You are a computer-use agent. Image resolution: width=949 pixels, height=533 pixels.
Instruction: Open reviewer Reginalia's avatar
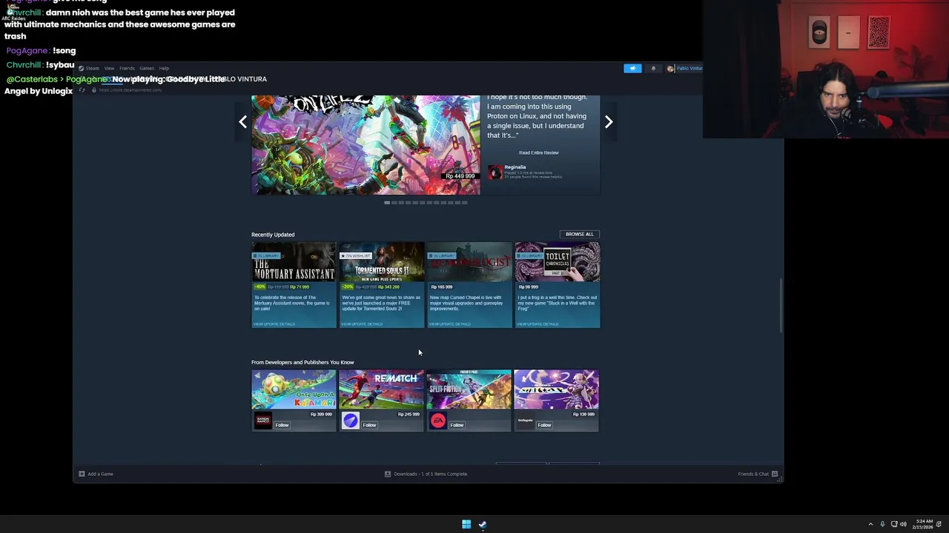tap(495, 172)
